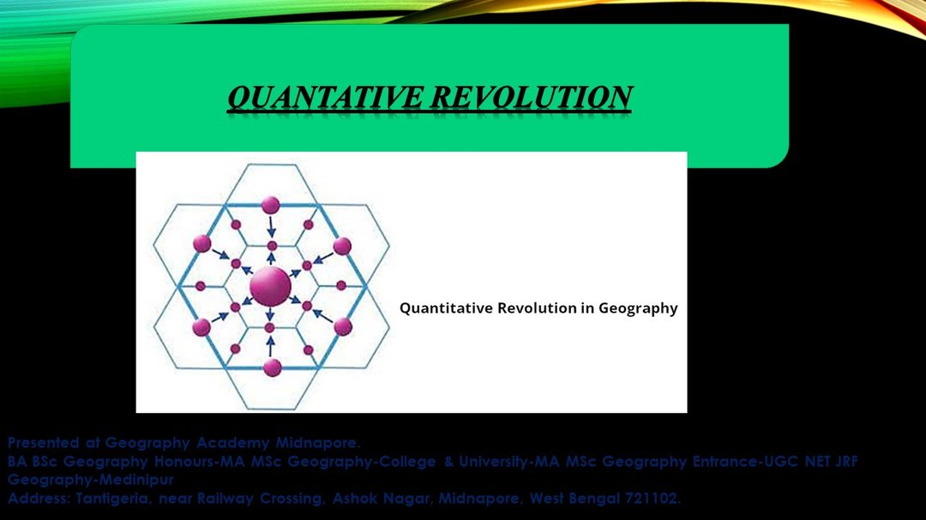Click the 'Quantative Revolution' slide title
The height and width of the screenshot is (520, 926).
429,97
